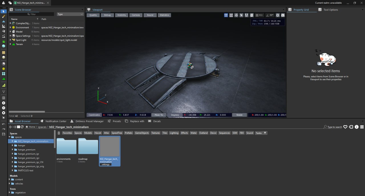Switch to the Tool Options tab

click(330, 10)
